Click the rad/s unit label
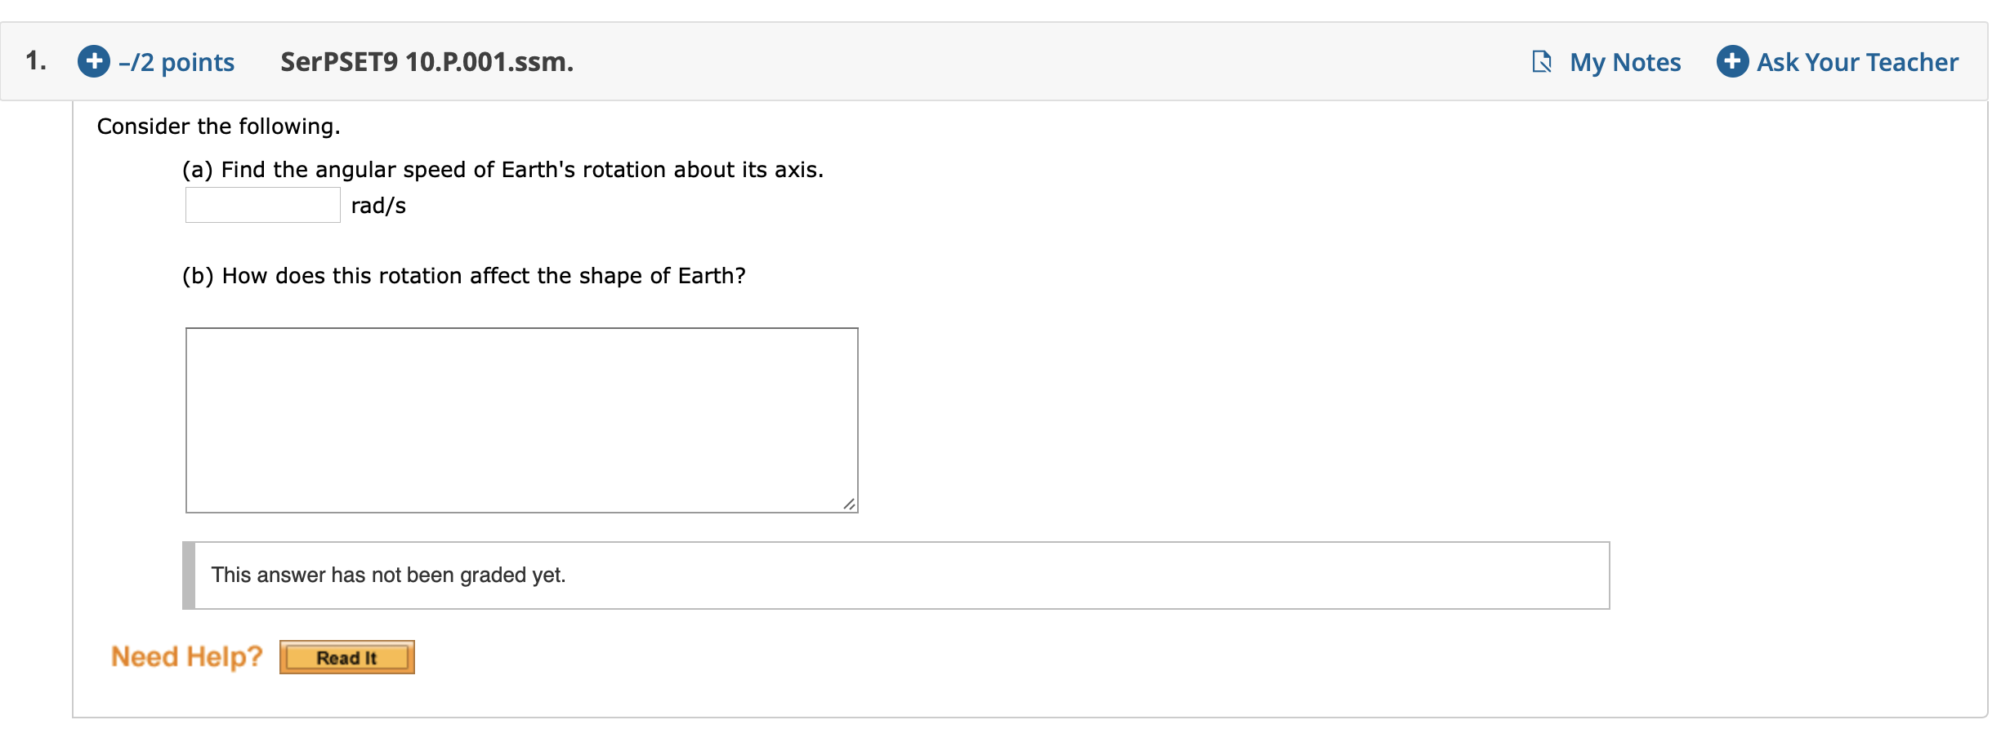The image size is (2010, 751). pos(378,206)
